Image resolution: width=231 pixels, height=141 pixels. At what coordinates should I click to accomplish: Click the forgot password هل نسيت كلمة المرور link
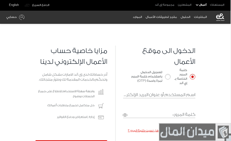tap(143, 131)
